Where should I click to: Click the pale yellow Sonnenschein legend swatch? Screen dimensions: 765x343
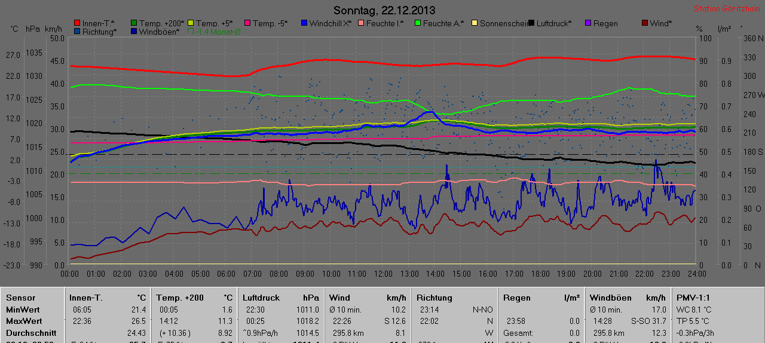pyautogui.click(x=475, y=23)
